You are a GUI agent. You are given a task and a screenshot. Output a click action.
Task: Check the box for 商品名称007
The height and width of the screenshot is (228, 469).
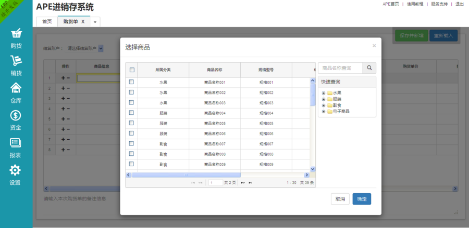tap(131, 143)
